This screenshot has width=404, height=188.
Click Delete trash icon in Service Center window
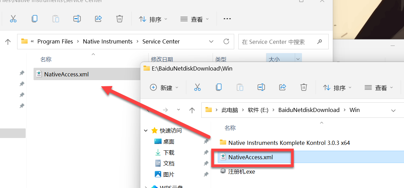[x=119, y=19]
